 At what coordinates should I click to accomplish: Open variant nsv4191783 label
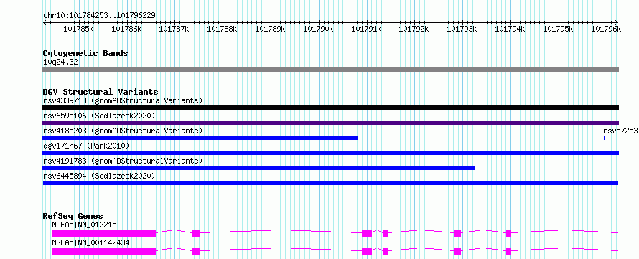(123, 161)
